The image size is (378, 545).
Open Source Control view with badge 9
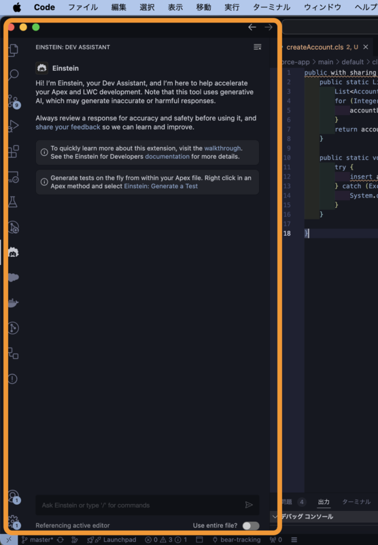tap(14, 101)
